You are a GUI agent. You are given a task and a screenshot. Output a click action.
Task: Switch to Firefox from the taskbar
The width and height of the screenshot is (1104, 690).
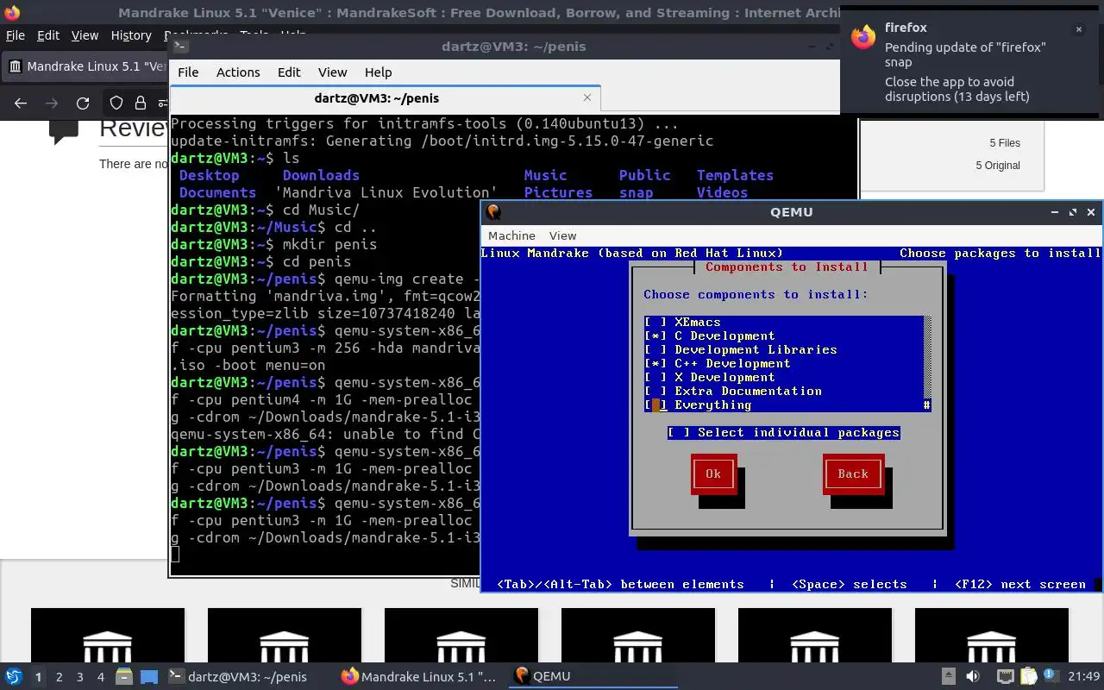point(419,677)
